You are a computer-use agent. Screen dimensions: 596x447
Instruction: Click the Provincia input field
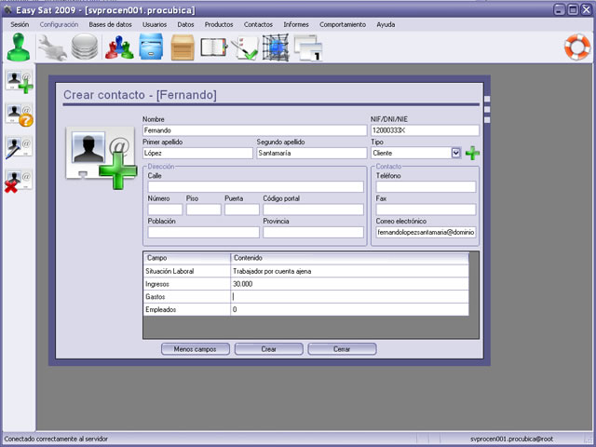[x=314, y=232]
